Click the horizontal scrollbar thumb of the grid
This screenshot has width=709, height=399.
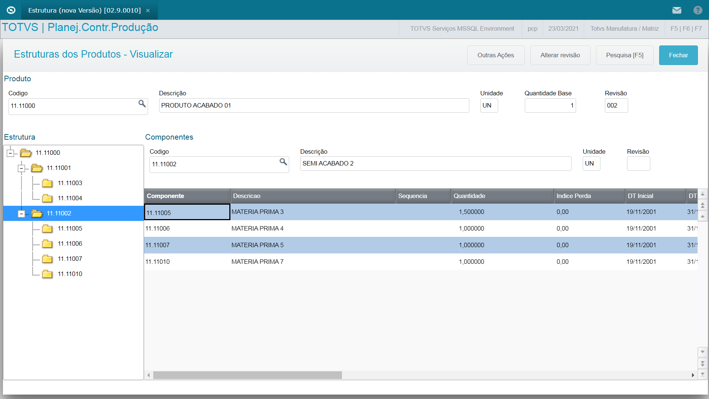(x=247, y=375)
